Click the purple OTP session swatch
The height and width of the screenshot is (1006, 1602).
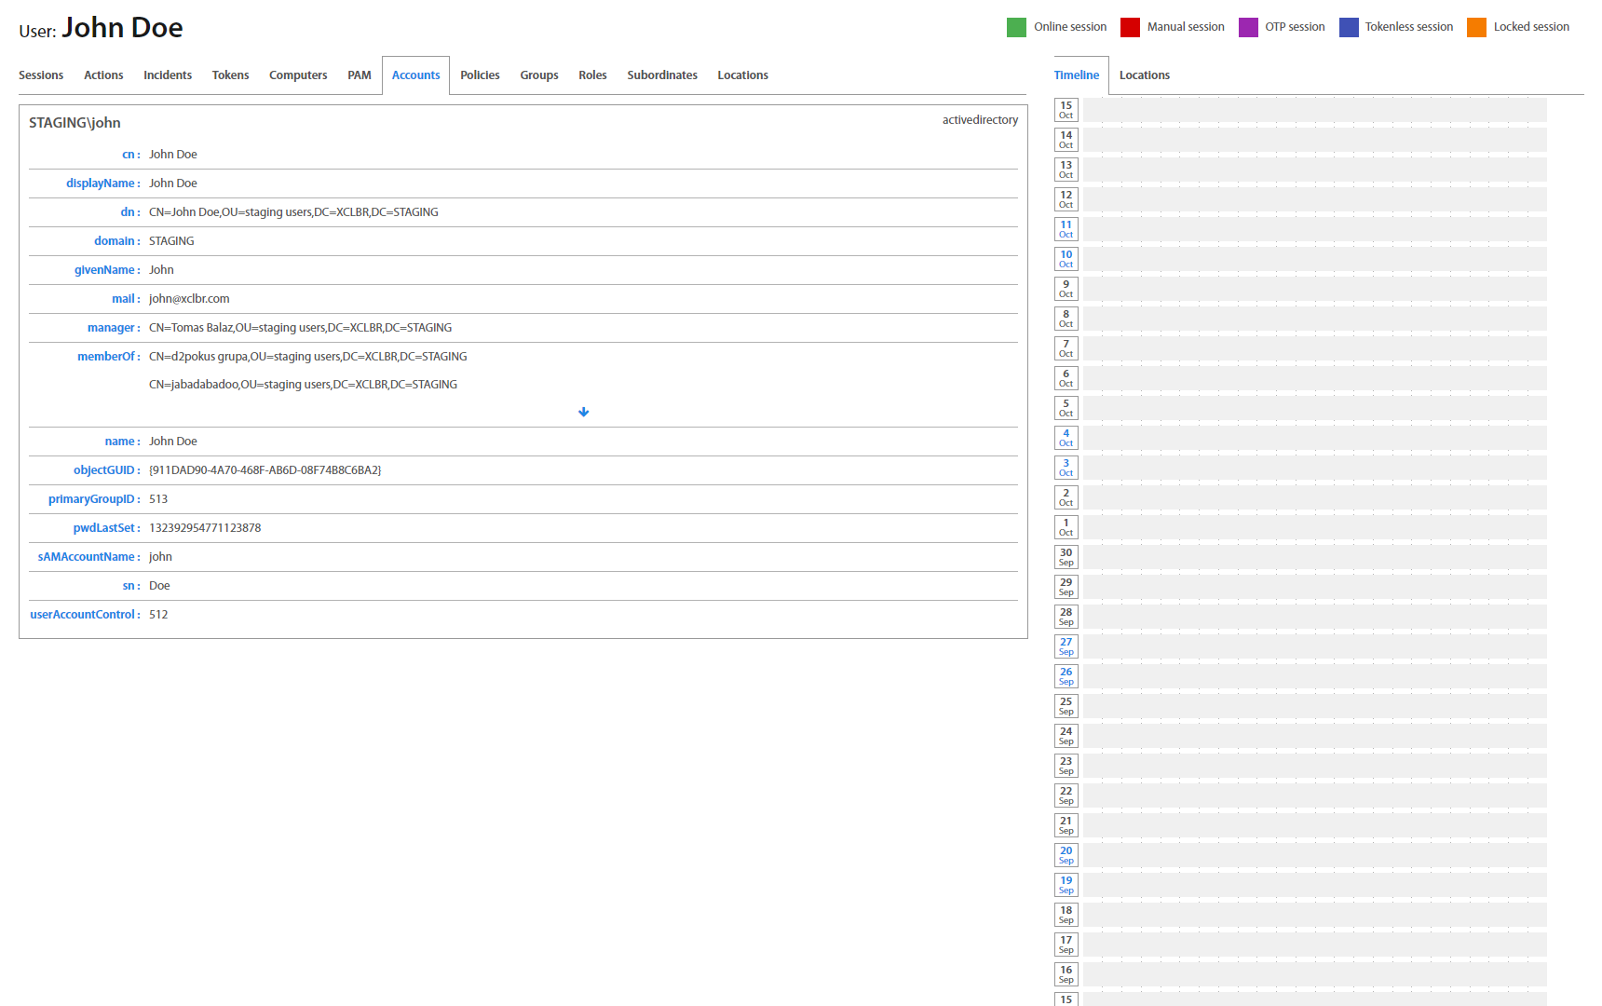click(x=1248, y=27)
